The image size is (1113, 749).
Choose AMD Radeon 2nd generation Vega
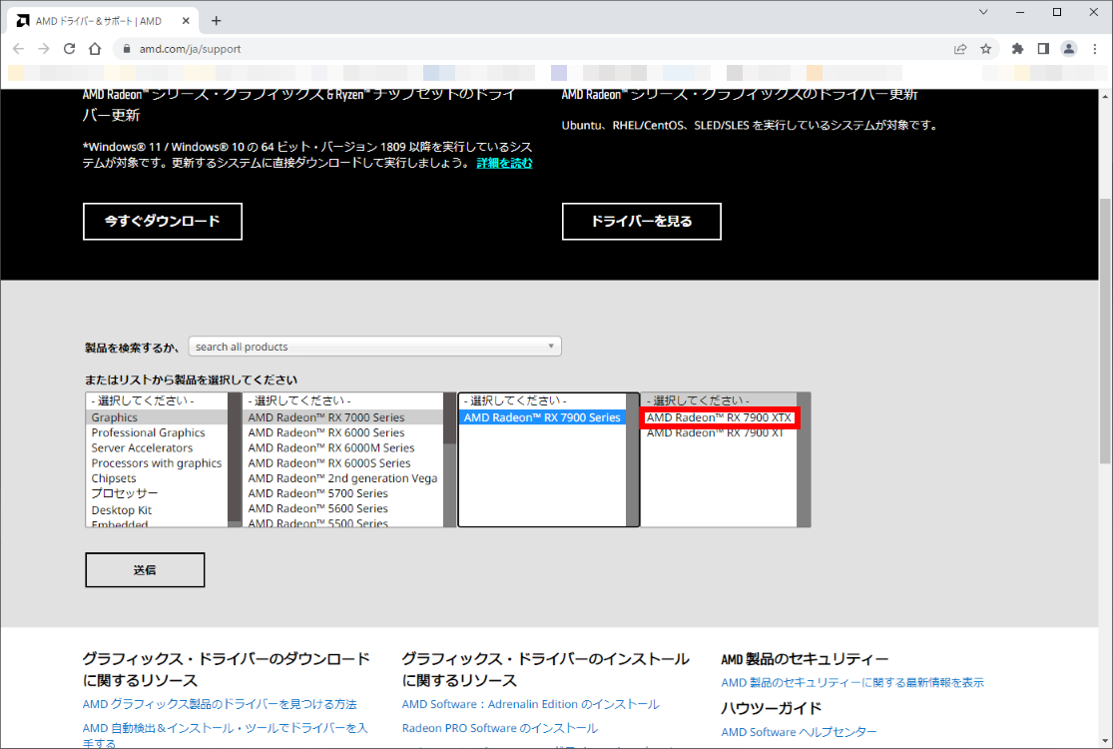pos(342,478)
